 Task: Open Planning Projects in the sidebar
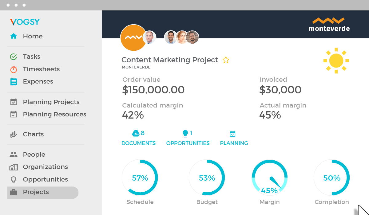pyautogui.click(x=51, y=102)
